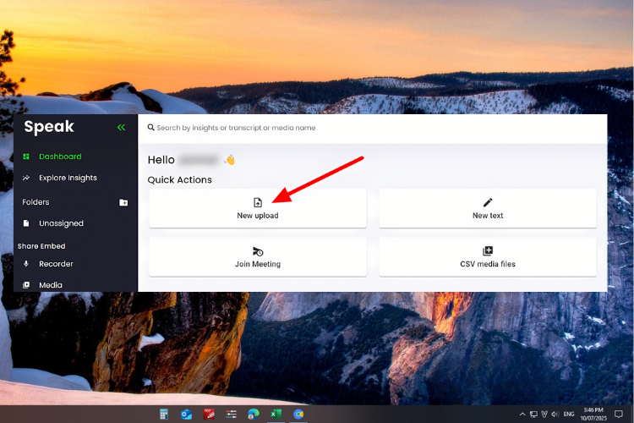Click the New upload file icon

[x=258, y=202]
